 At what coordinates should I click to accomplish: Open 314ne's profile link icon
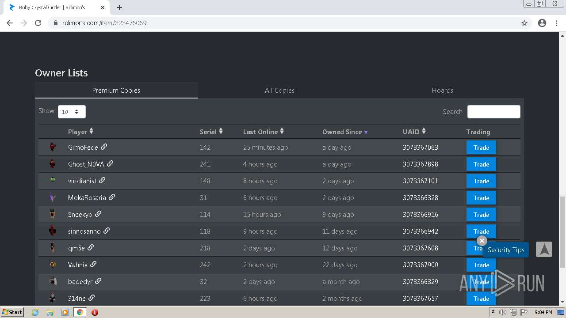click(92, 298)
